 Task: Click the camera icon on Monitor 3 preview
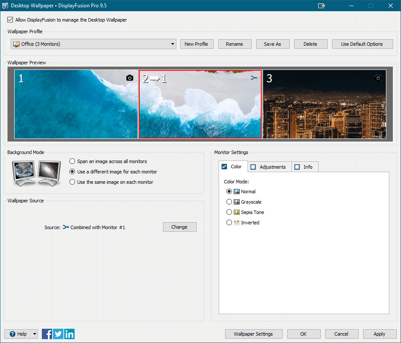pos(378,77)
